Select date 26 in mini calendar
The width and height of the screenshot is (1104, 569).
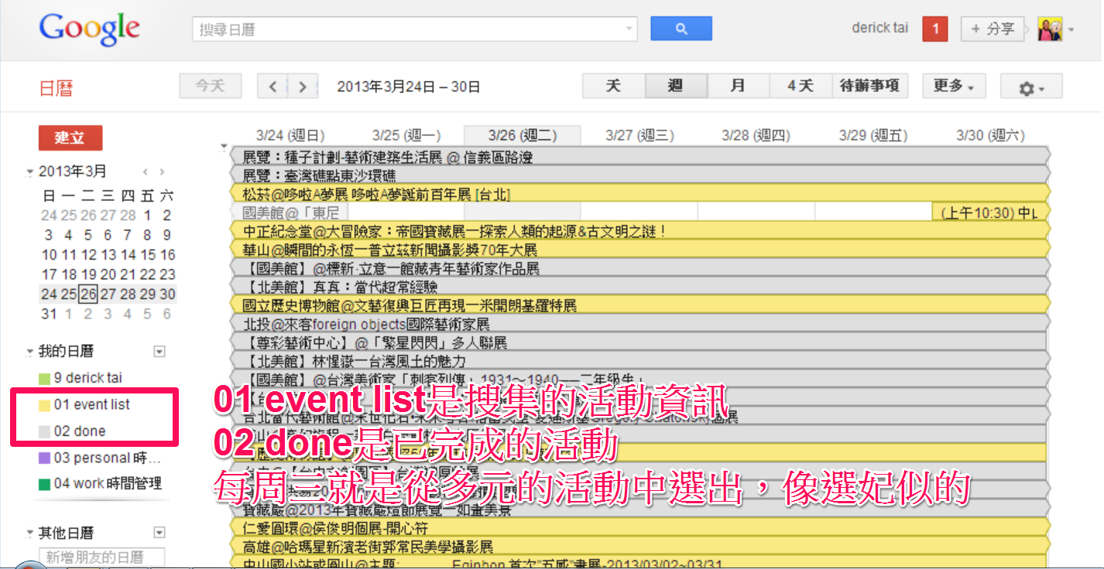click(87, 294)
